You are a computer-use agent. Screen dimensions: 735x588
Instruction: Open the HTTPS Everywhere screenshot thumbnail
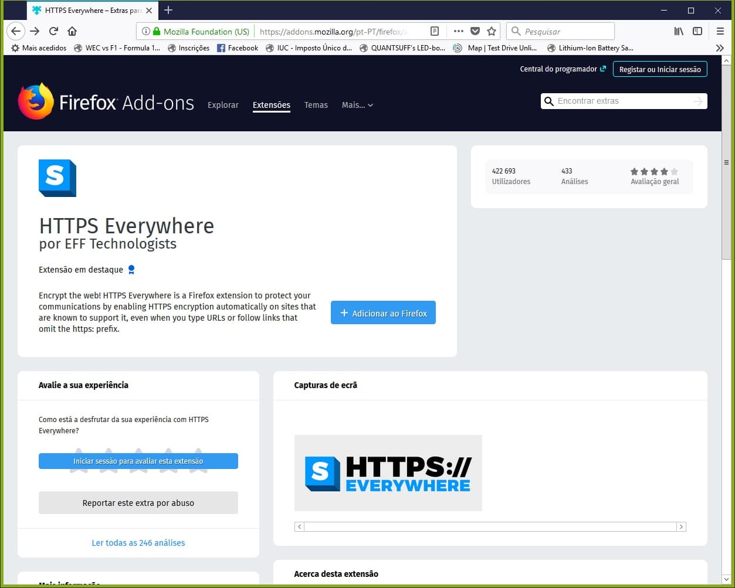point(388,473)
